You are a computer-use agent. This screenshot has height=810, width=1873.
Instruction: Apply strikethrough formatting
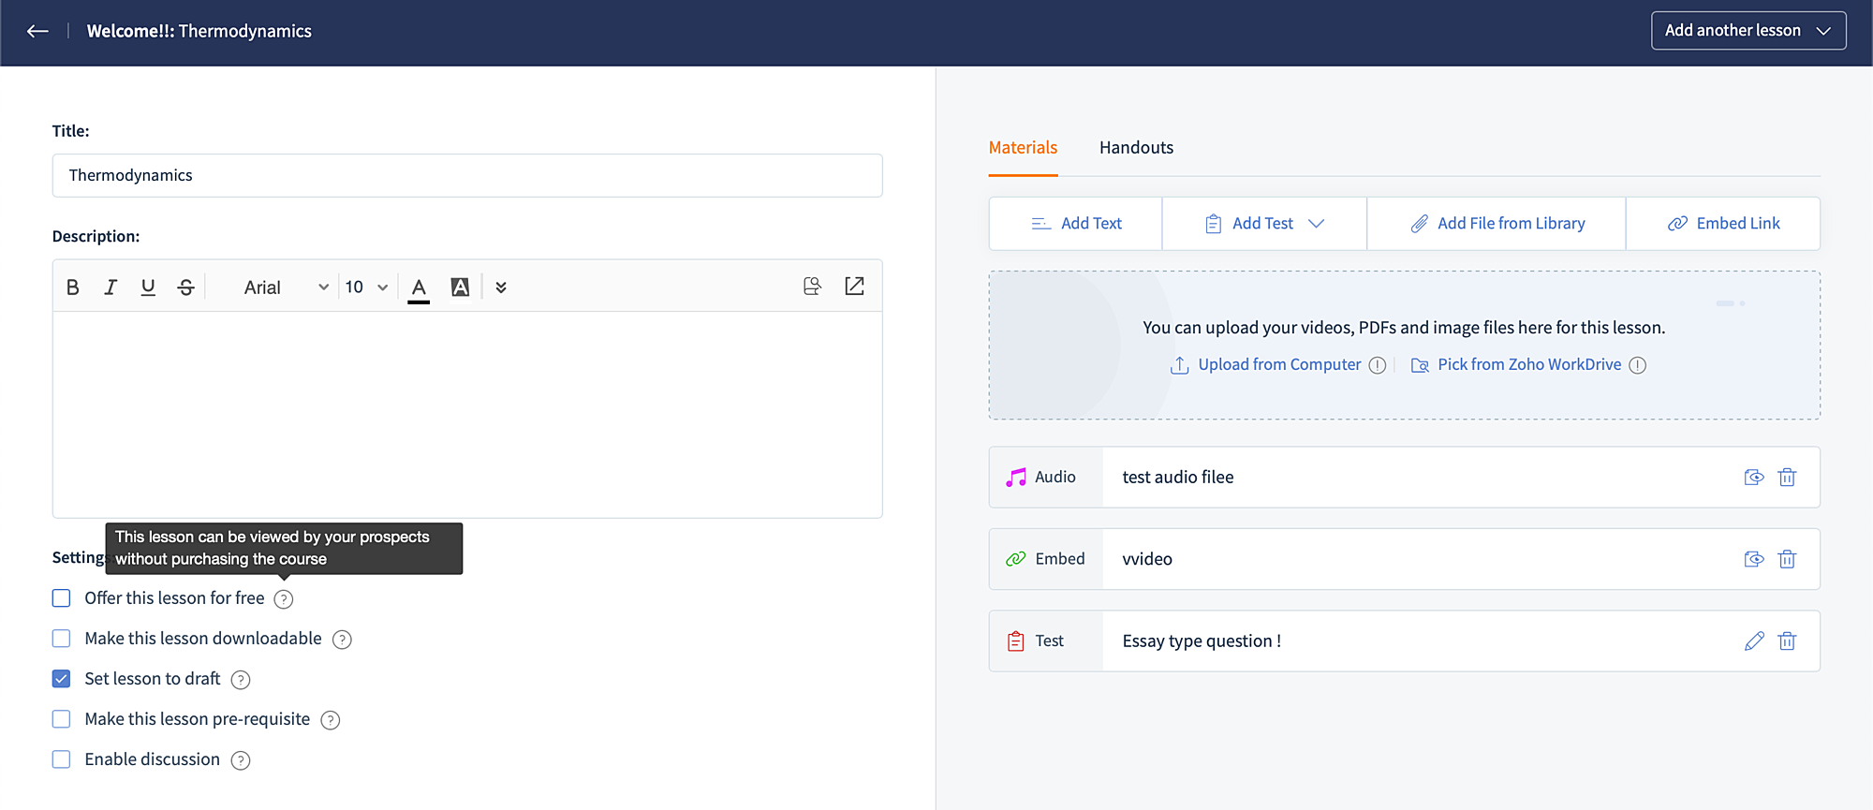(185, 287)
